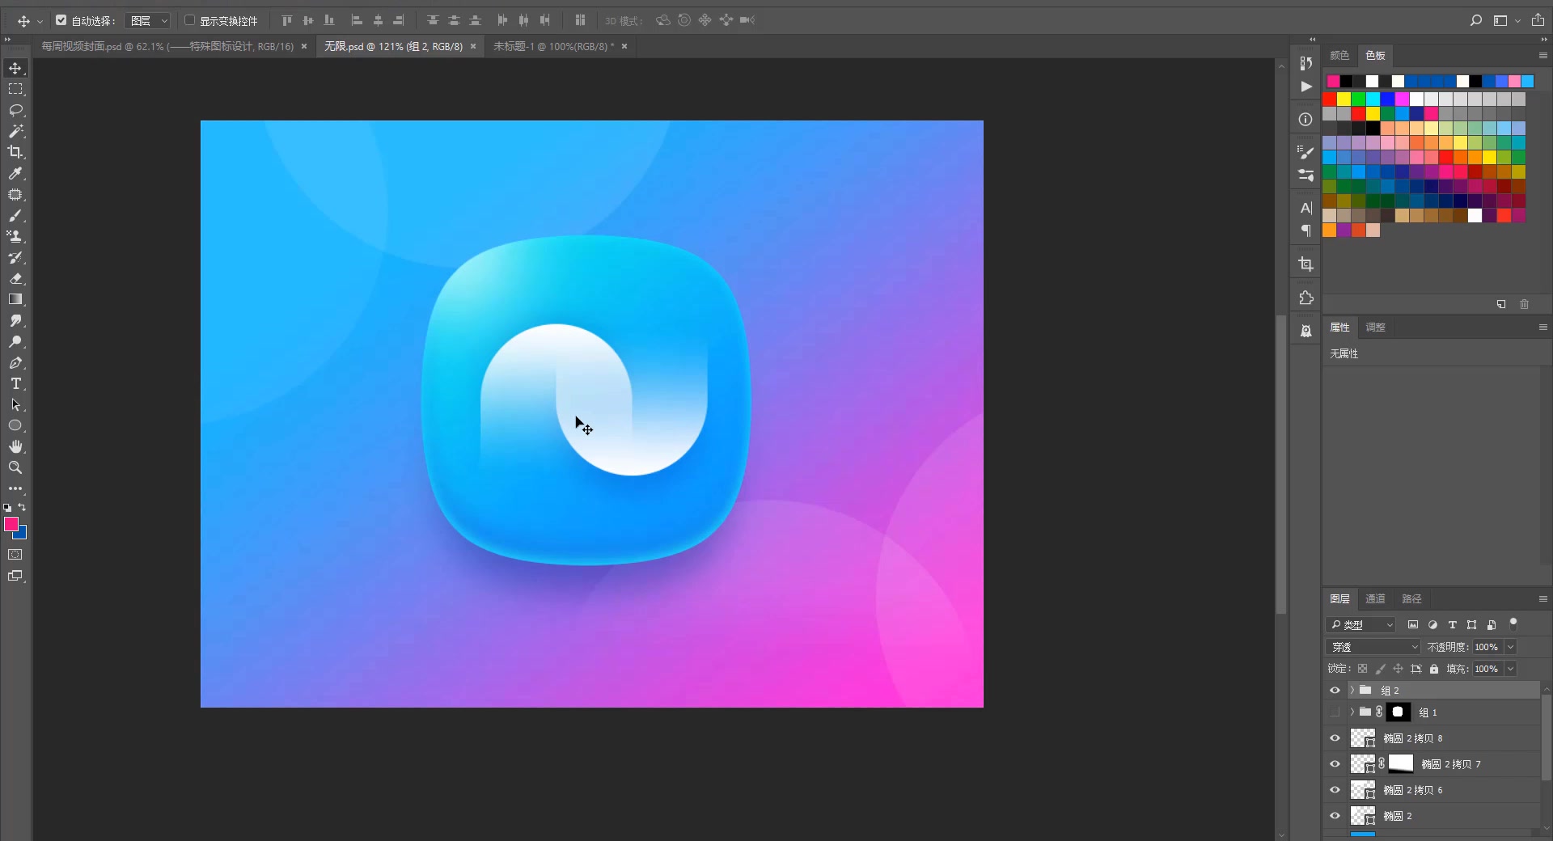The width and height of the screenshot is (1553, 841).
Task: Open the Actions panel play icon
Action: (x=1306, y=87)
